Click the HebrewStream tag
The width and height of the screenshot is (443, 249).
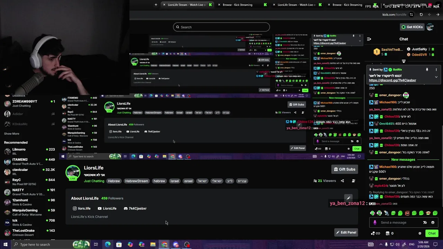(136, 181)
